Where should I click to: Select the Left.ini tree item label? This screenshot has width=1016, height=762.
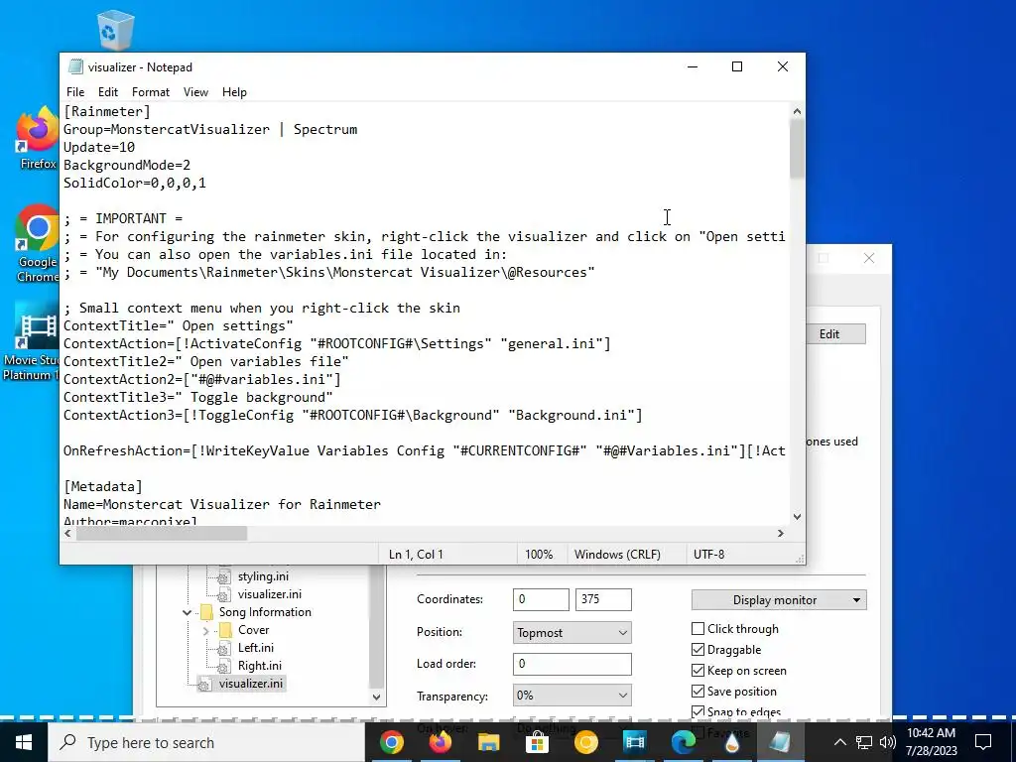(256, 648)
